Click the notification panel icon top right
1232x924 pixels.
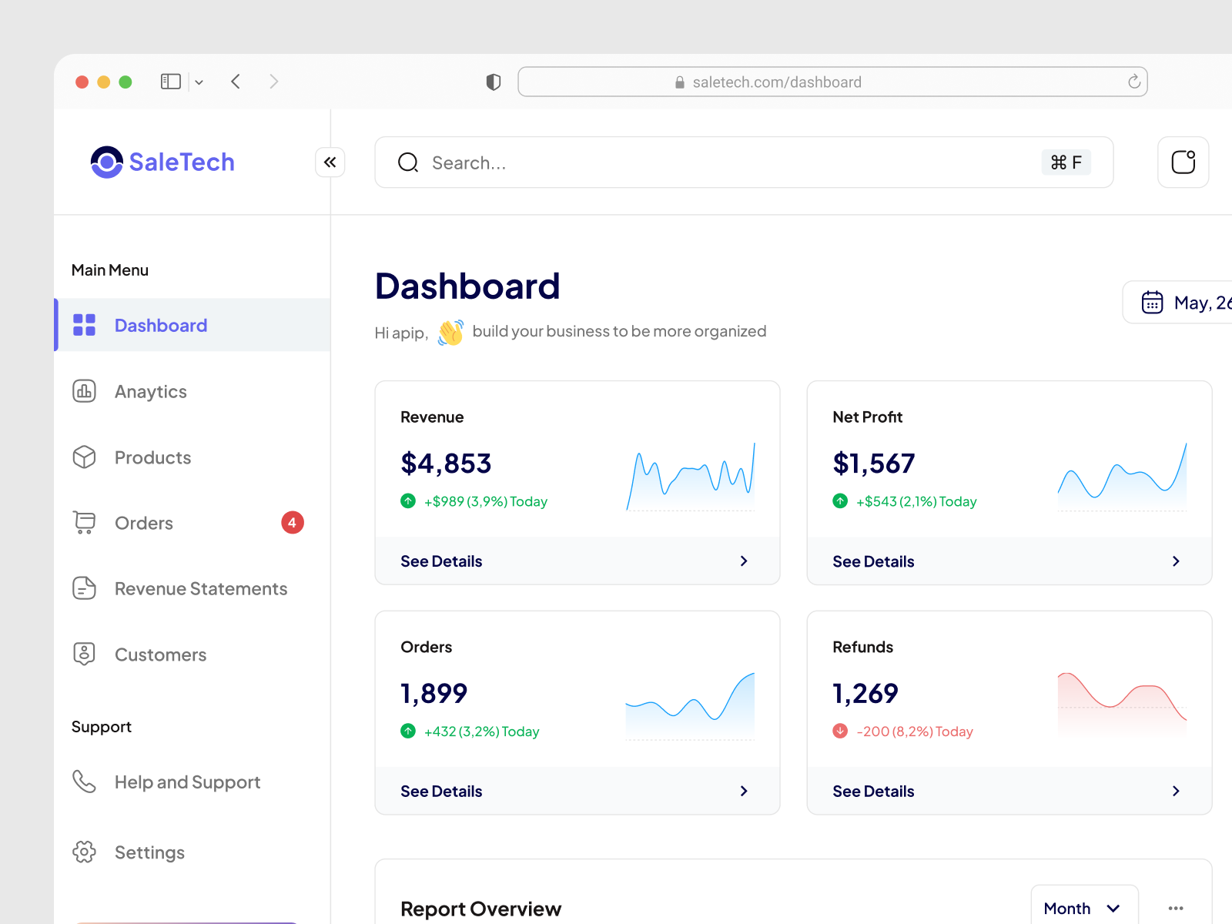pos(1183,162)
